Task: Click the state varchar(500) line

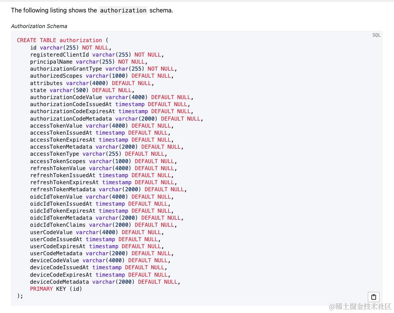Action: [82, 90]
